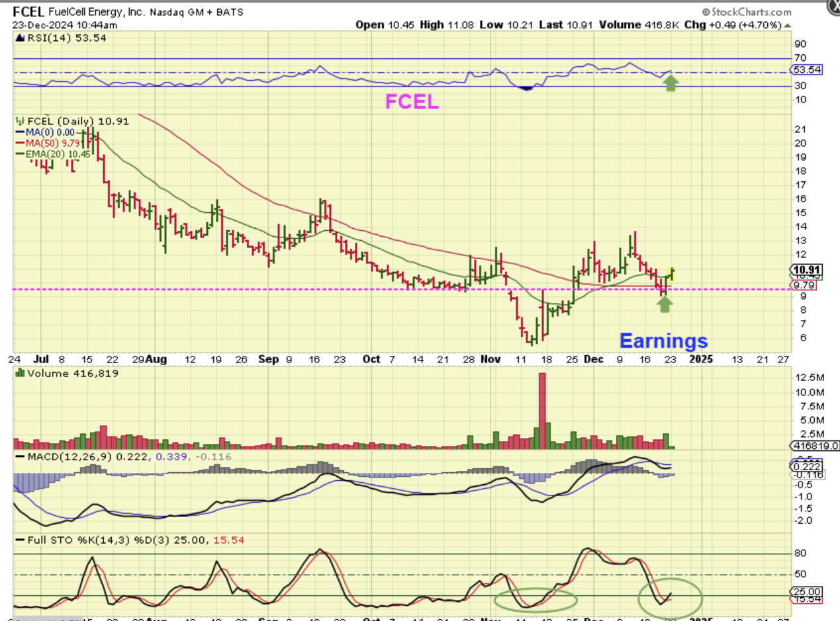Click the 21 label on price axis
Image resolution: width=840 pixels, height=621 pixels.
799,129
